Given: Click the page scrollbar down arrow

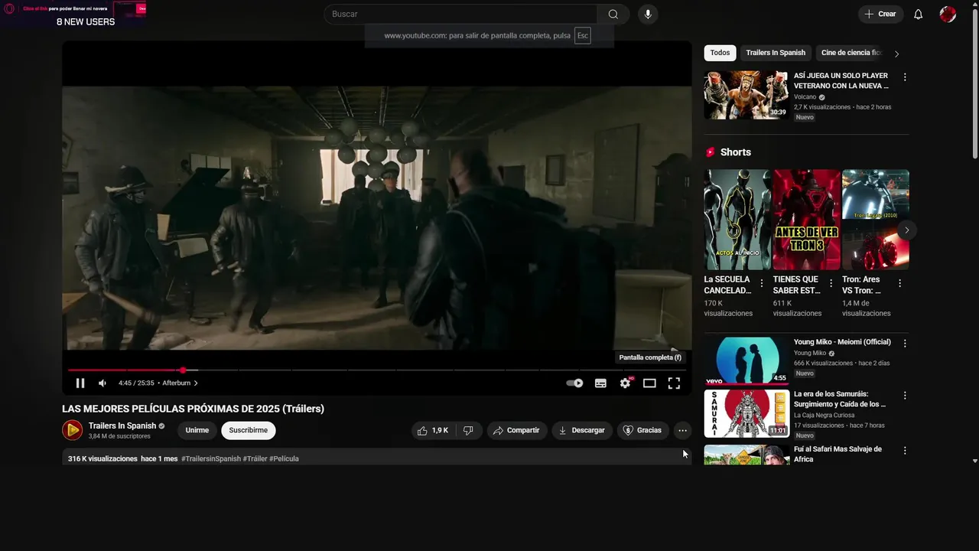Looking at the screenshot, I should [x=974, y=461].
